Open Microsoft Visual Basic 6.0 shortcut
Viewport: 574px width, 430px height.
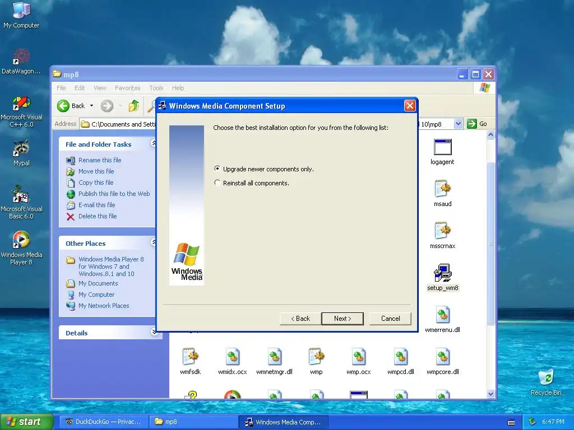tap(21, 194)
